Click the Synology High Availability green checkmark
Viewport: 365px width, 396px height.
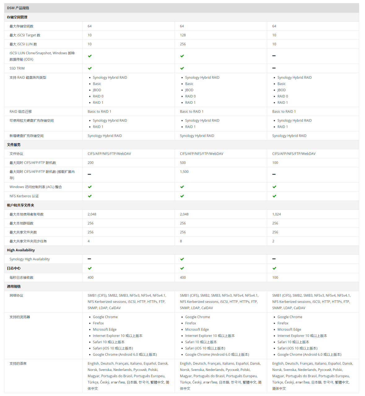point(182,259)
